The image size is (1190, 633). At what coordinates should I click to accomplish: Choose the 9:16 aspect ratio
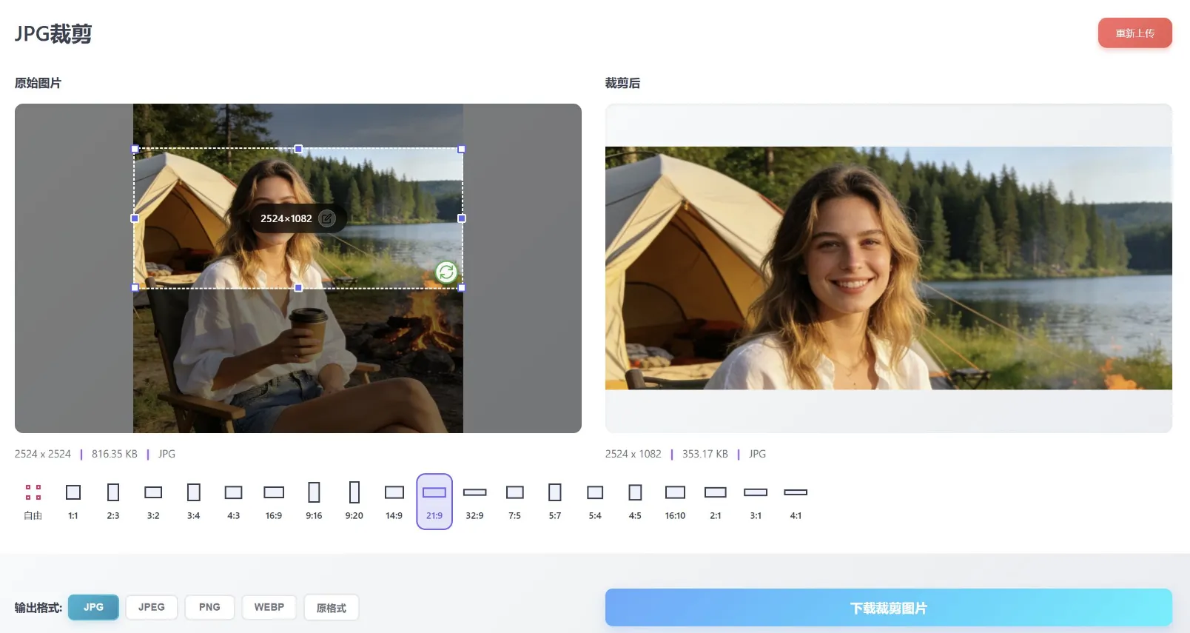coord(314,501)
